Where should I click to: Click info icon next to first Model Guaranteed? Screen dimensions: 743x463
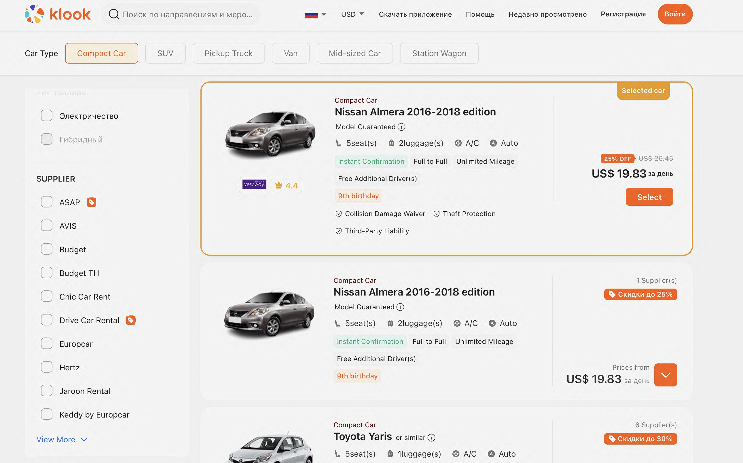[x=401, y=127]
